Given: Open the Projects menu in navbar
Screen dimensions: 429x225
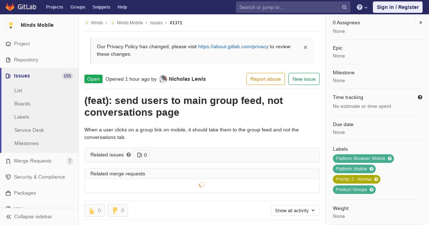Looking at the screenshot, I should [x=55, y=7].
